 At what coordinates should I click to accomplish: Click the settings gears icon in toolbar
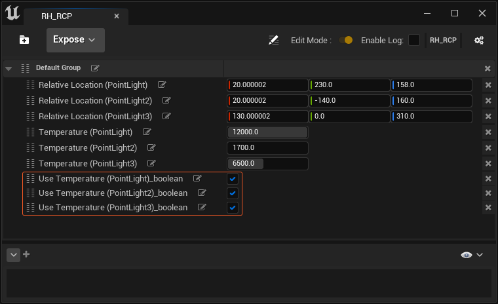click(479, 41)
